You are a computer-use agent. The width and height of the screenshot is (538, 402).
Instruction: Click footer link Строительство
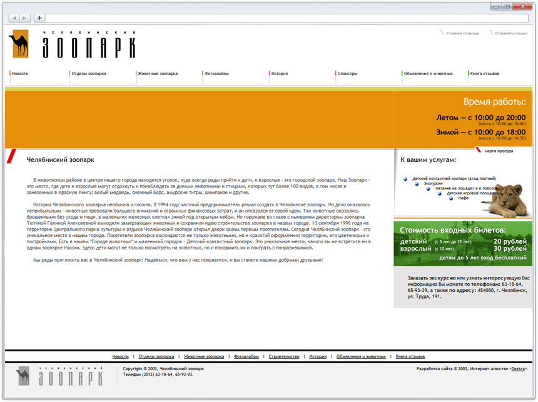point(284,356)
